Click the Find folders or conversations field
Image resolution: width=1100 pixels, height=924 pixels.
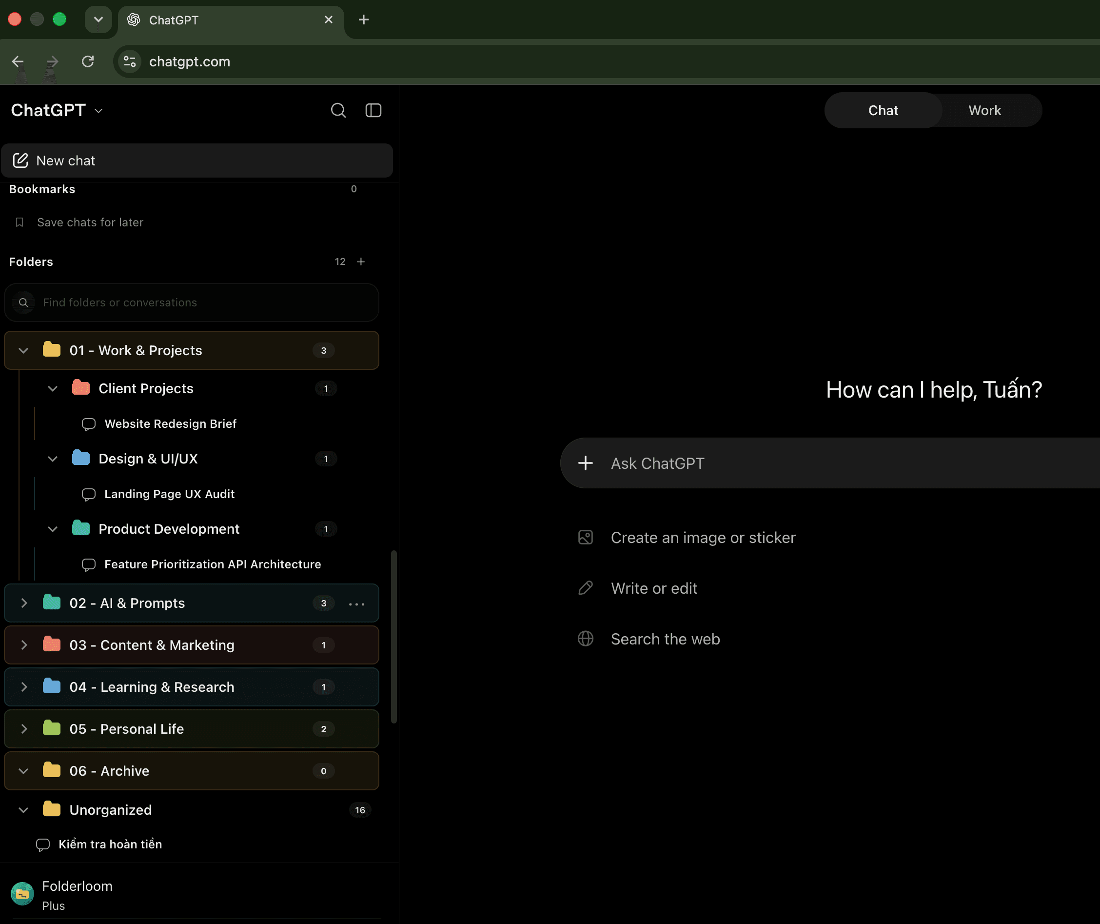click(192, 302)
